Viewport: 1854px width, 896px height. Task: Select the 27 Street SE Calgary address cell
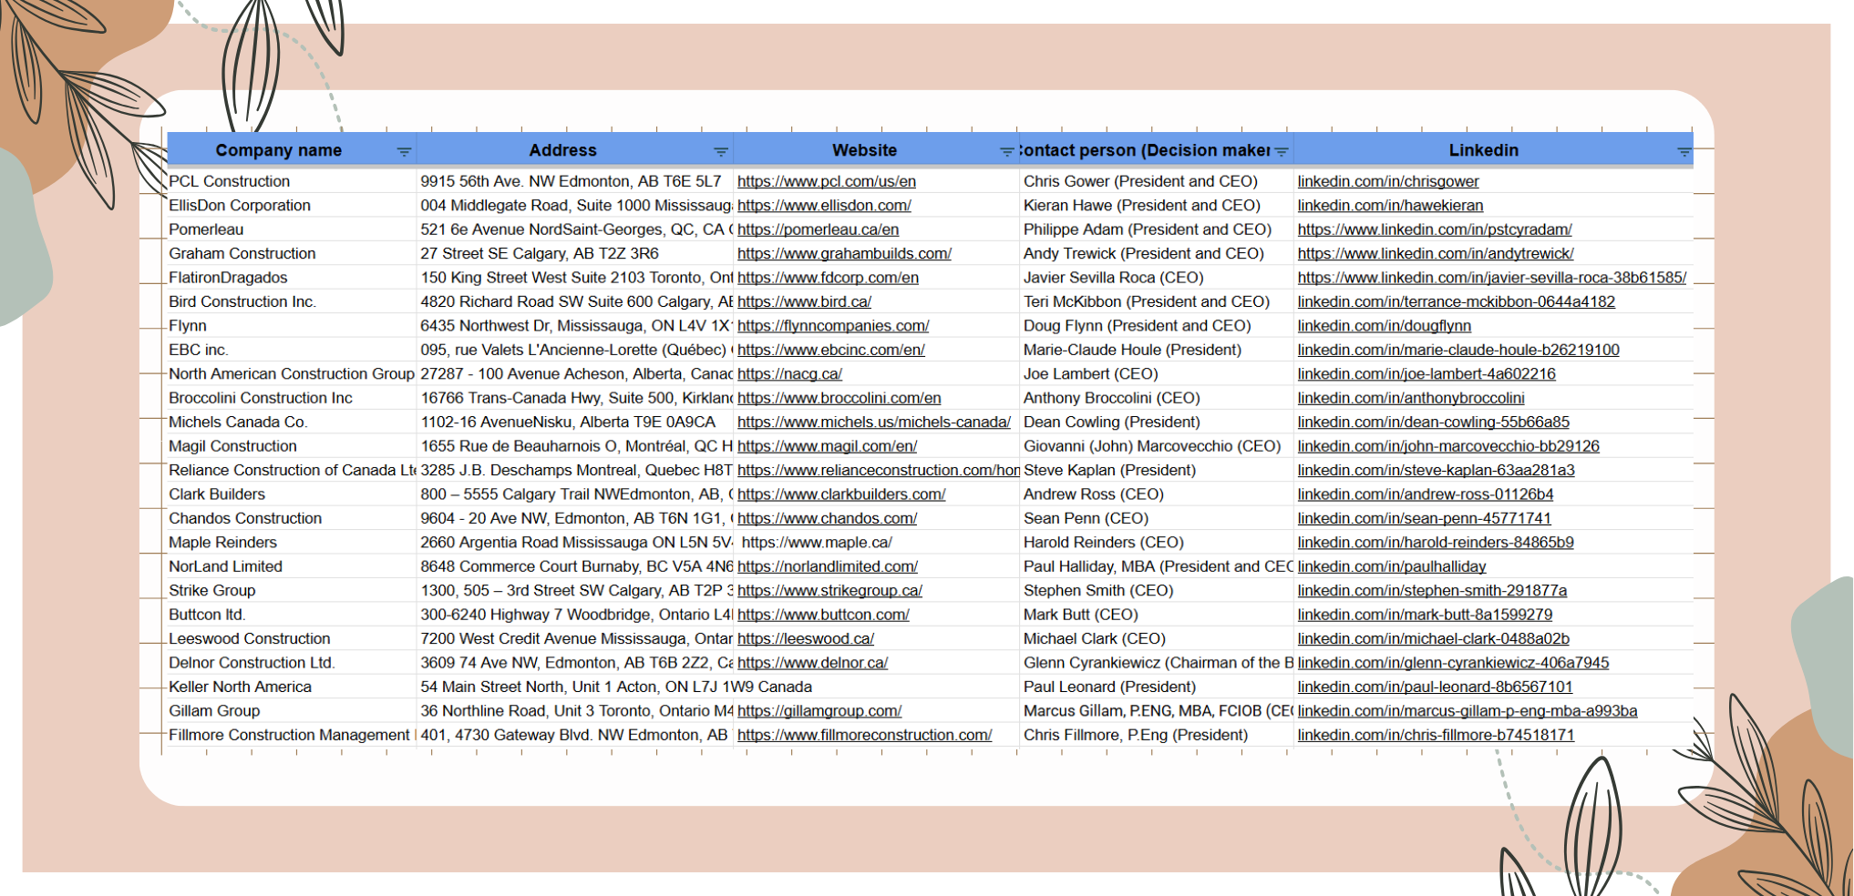pyautogui.click(x=575, y=254)
